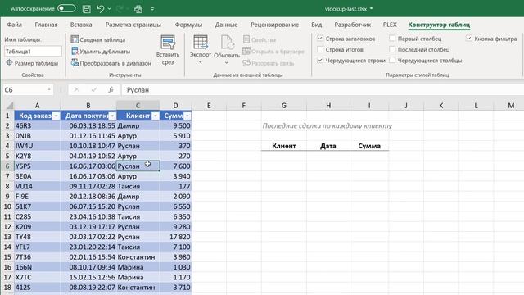This screenshot has width=524, height=295.
Task: Open Сумма filter dropdown
Action: point(187,116)
